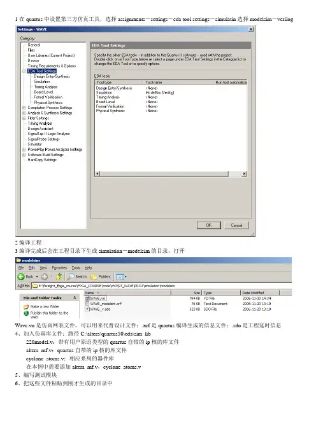The height and width of the screenshot is (447, 316).
Task: Click the Run tool automatically column header
Action: (230, 82)
